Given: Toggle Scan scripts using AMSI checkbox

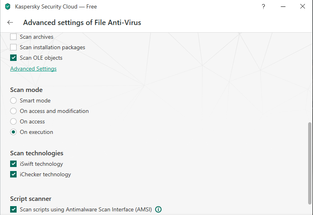Looking at the screenshot, I should [x=13, y=209].
